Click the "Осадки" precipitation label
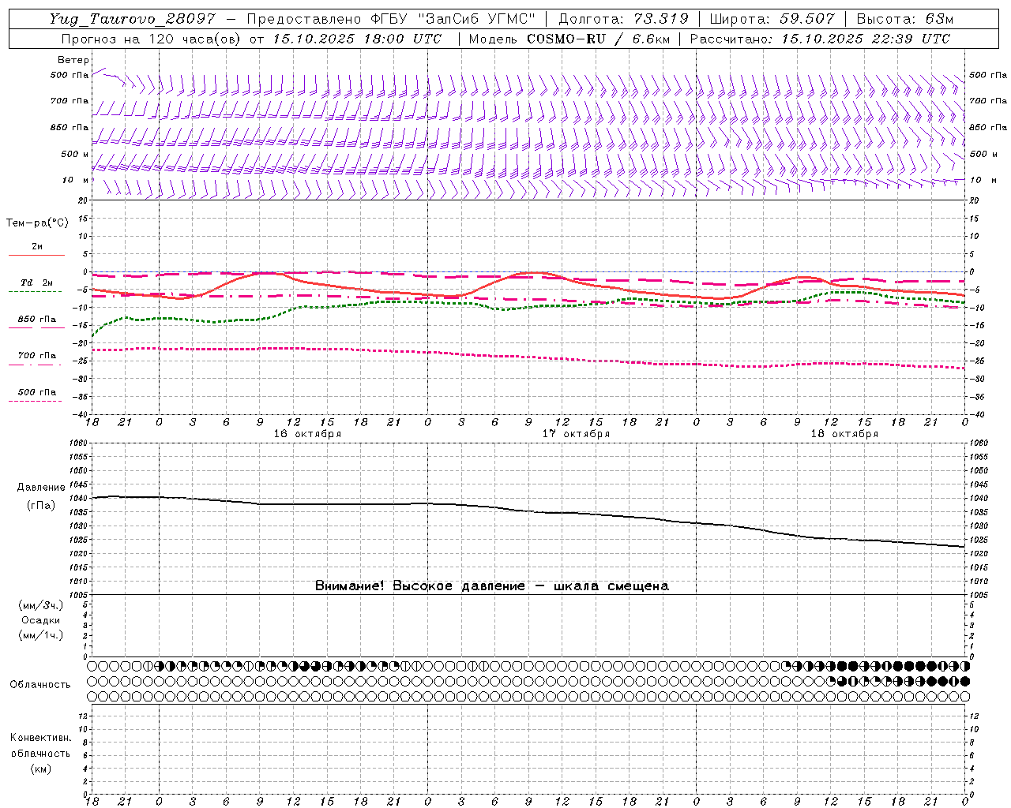 click(x=41, y=620)
